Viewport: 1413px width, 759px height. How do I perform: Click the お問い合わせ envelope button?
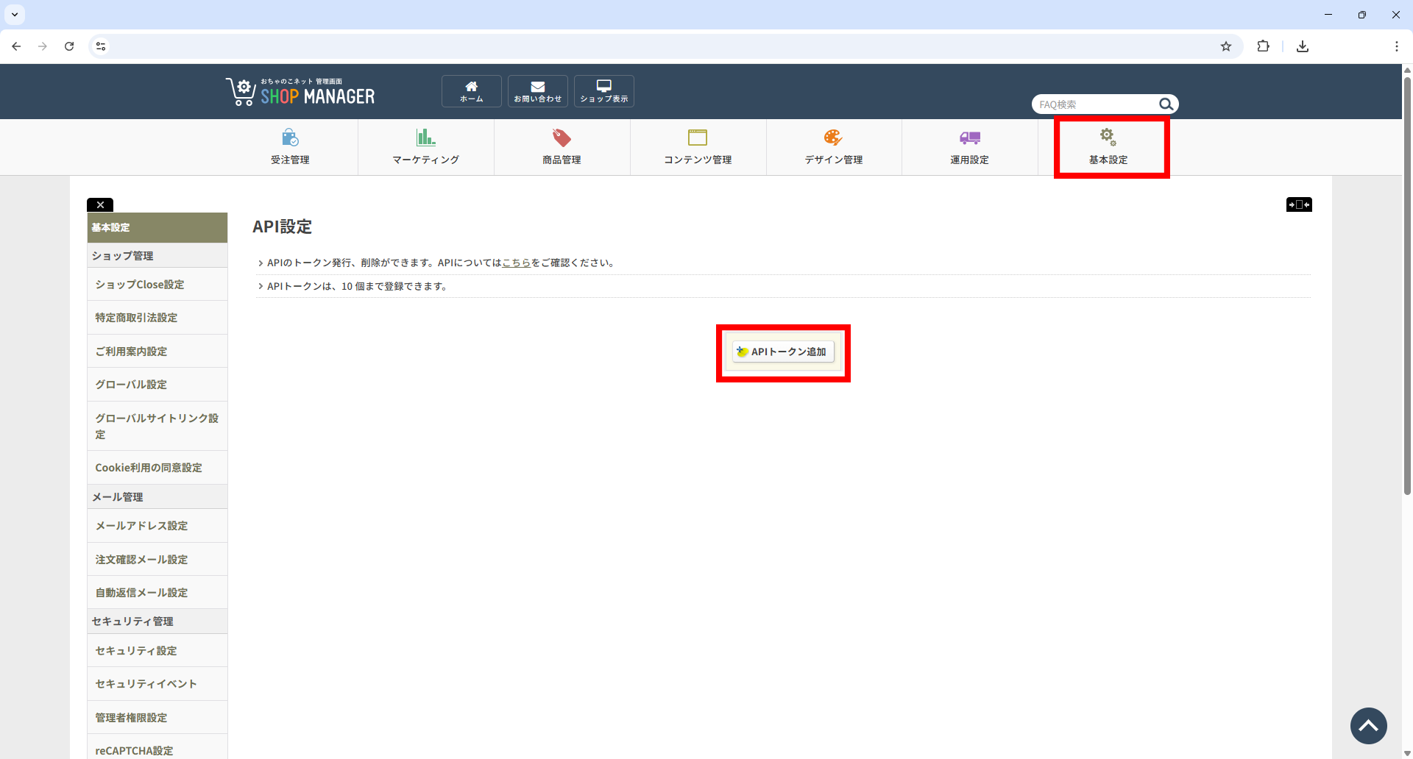pos(538,91)
